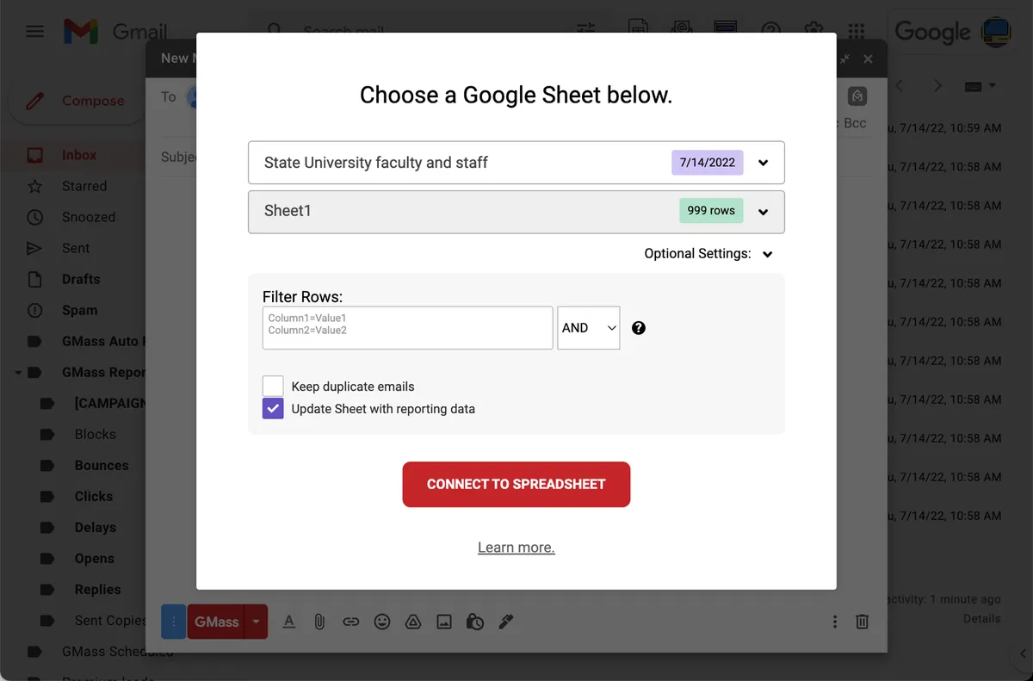
Task: Open formatting options in compose toolbar
Action: point(289,622)
